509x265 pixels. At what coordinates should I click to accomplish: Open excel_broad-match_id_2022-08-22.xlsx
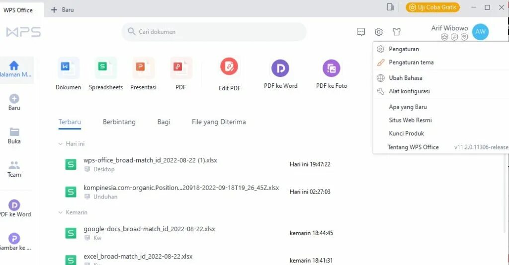(x=138, y=257)
